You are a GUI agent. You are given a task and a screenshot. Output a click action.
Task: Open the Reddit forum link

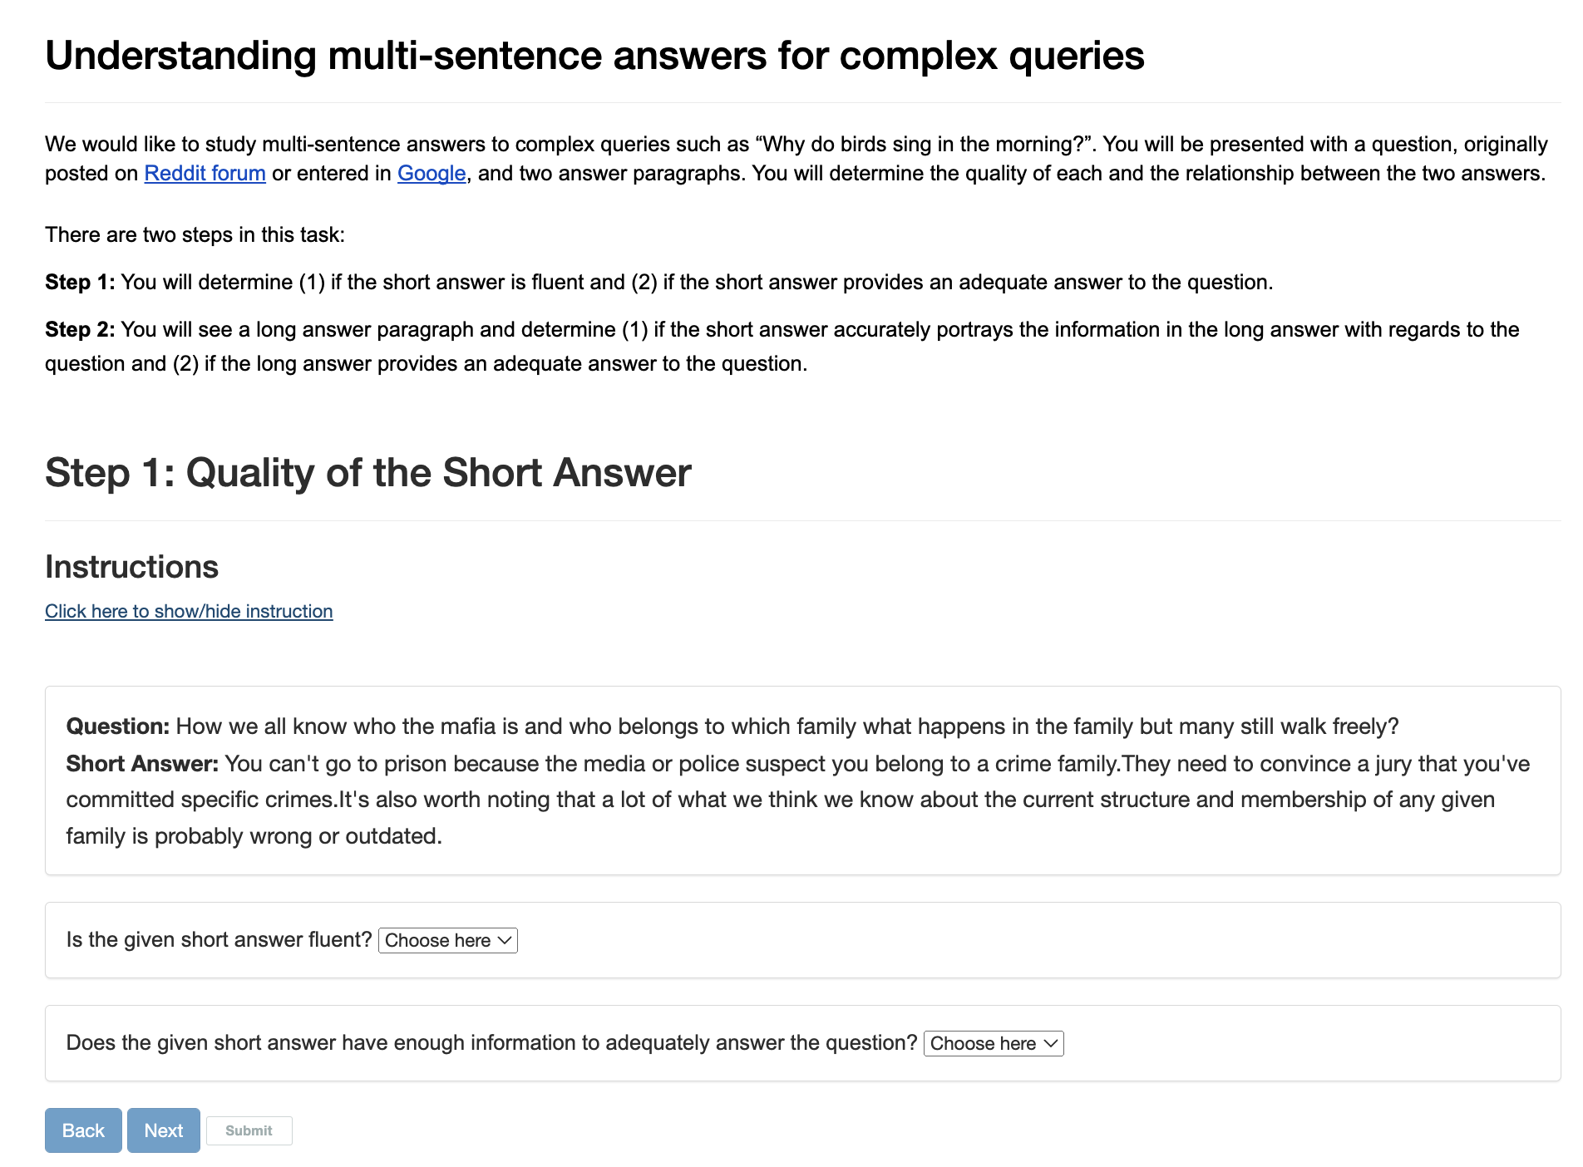pos(205,173)
